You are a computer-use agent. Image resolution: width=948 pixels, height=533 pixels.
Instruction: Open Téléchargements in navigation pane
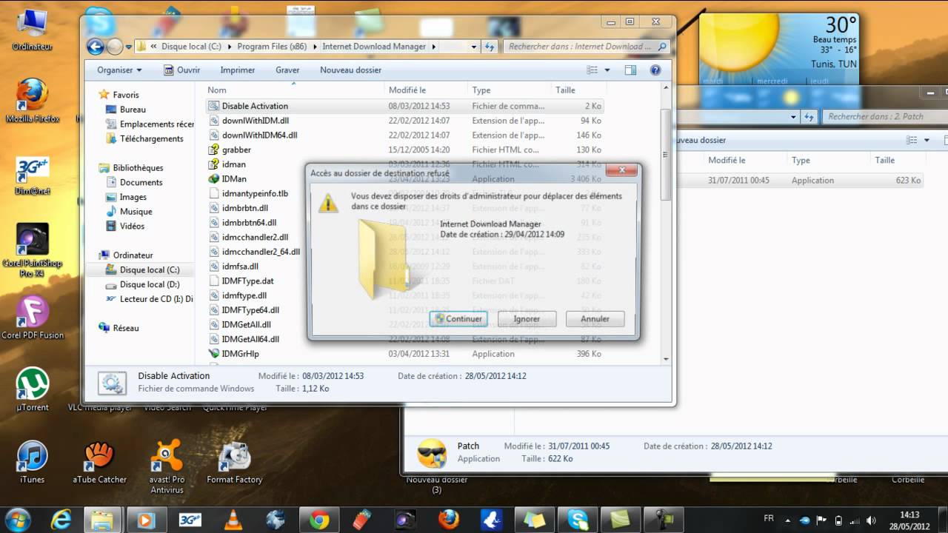click(x=151, y=138)
